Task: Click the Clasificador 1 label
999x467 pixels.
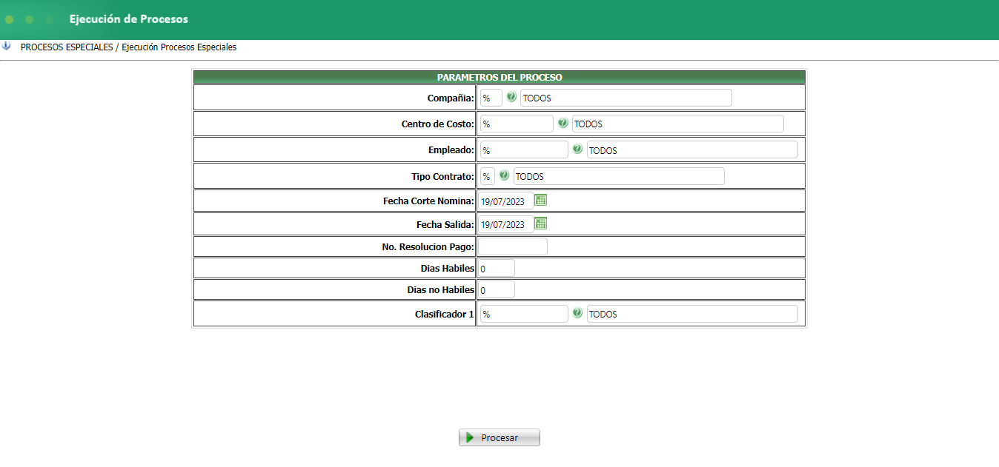Action: [445, 314]
